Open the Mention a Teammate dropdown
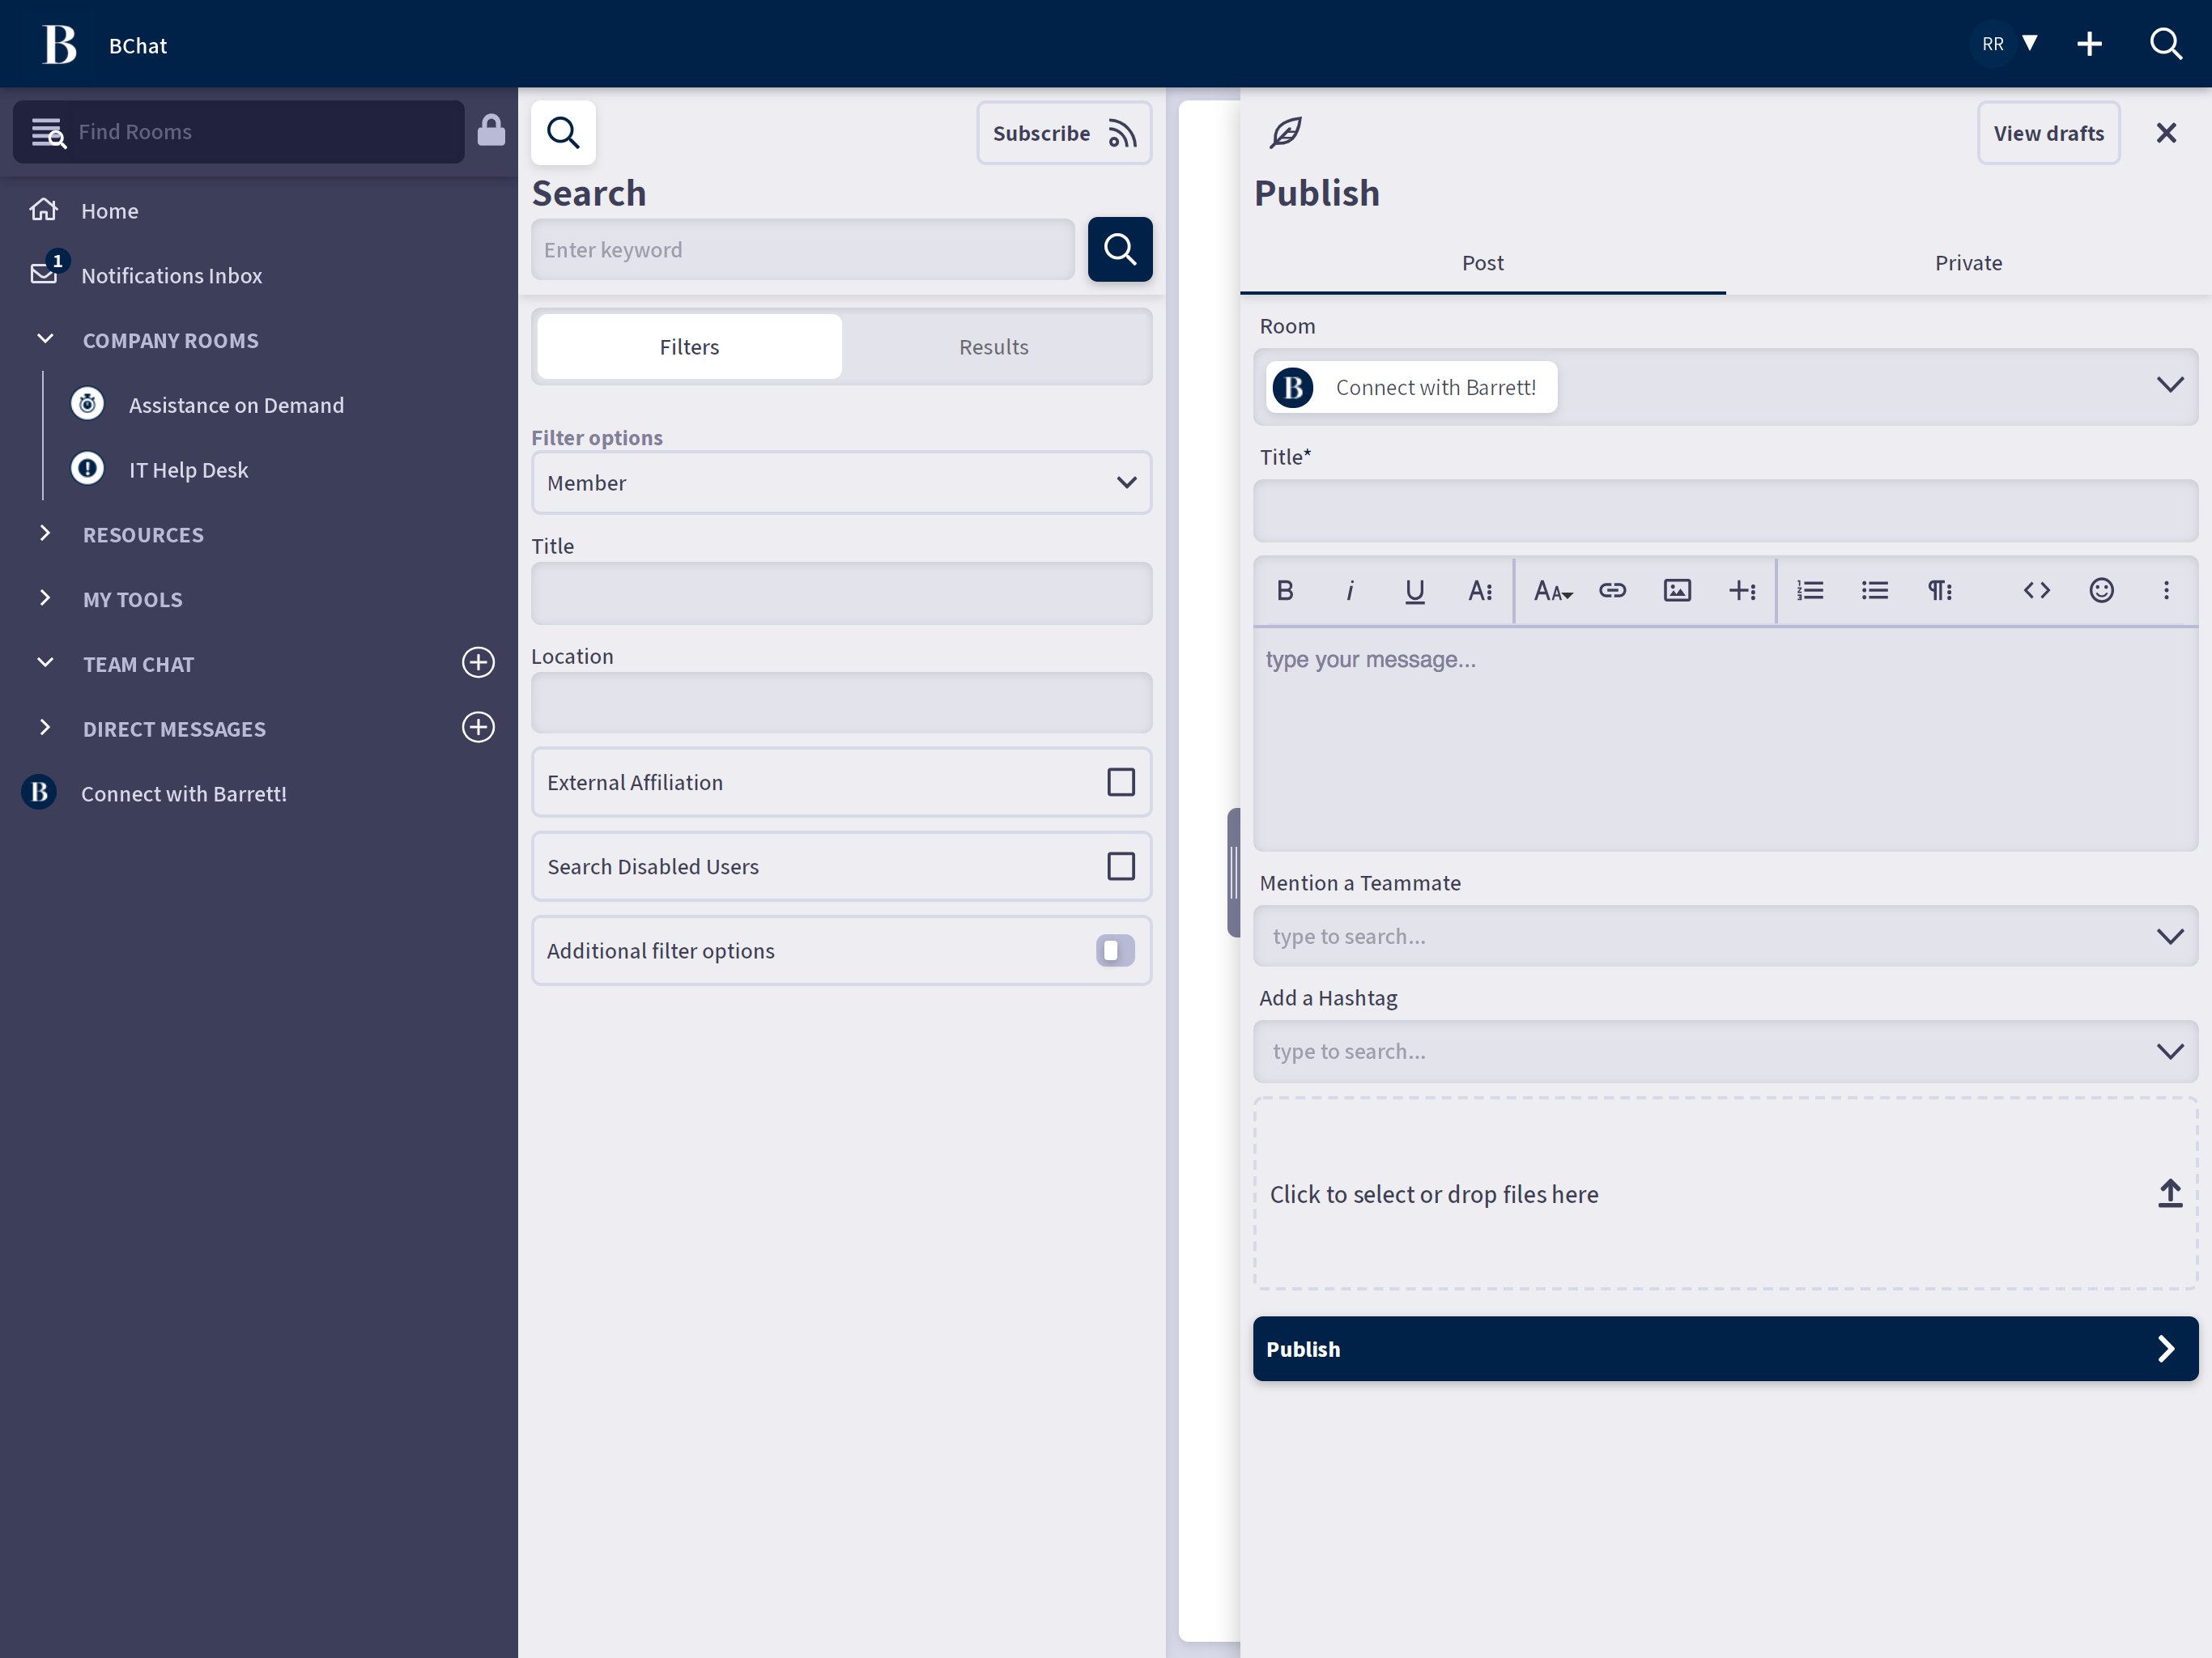The image size is (2212, 1658). (x=1725, y=936)
